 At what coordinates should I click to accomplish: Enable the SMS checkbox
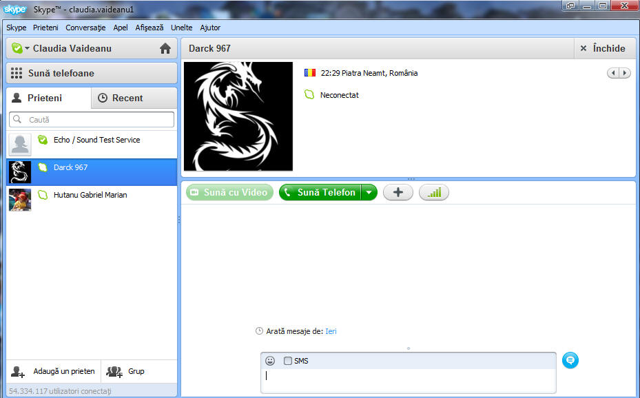[288, 361]
